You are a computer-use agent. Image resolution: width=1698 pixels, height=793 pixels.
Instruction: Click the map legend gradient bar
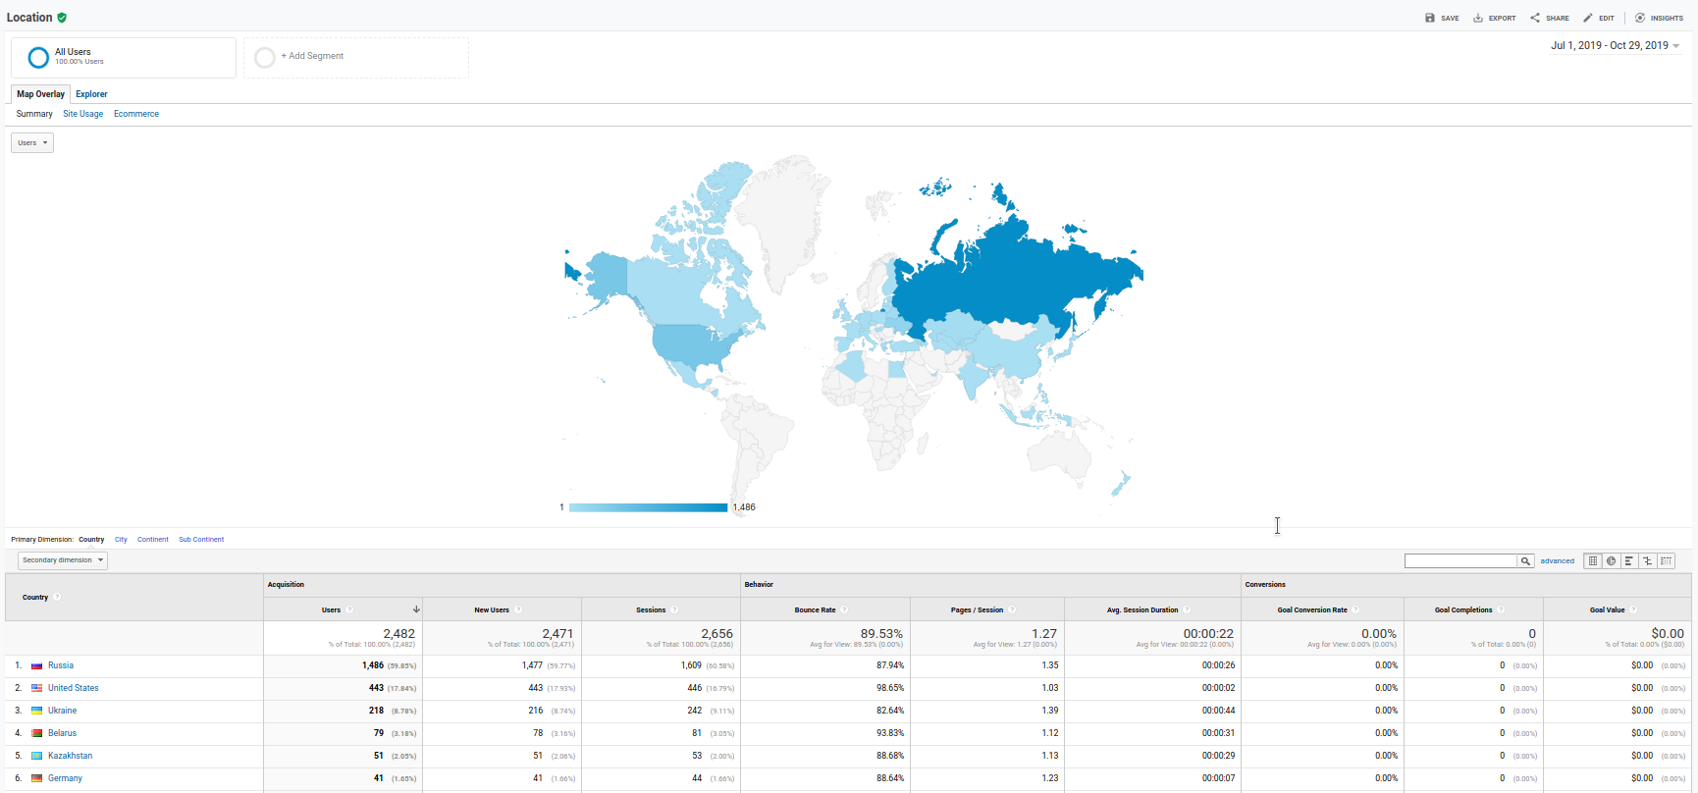tap(648, 507)
